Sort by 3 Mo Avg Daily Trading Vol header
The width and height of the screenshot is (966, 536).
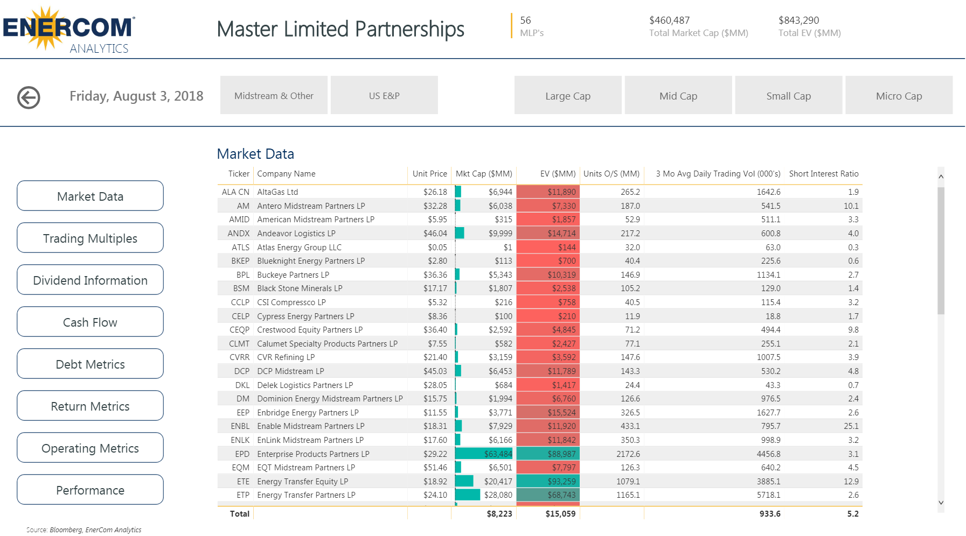click(x=718, y=174)
